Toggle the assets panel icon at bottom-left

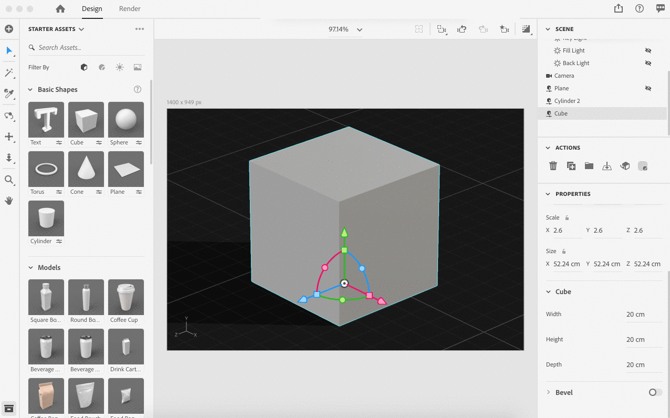click(9, 409)
